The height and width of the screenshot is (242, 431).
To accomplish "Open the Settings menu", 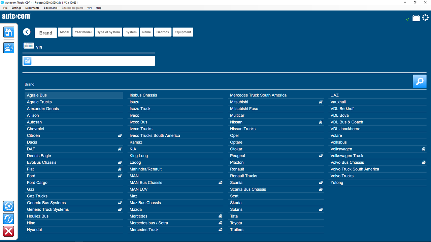I will pos(16,8).
